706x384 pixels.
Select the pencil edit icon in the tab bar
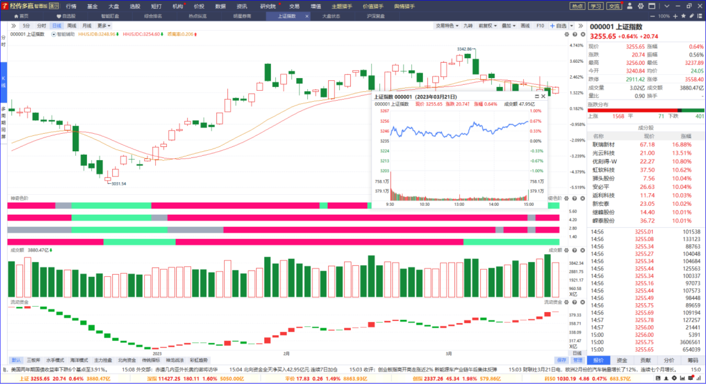click(691, 16)
